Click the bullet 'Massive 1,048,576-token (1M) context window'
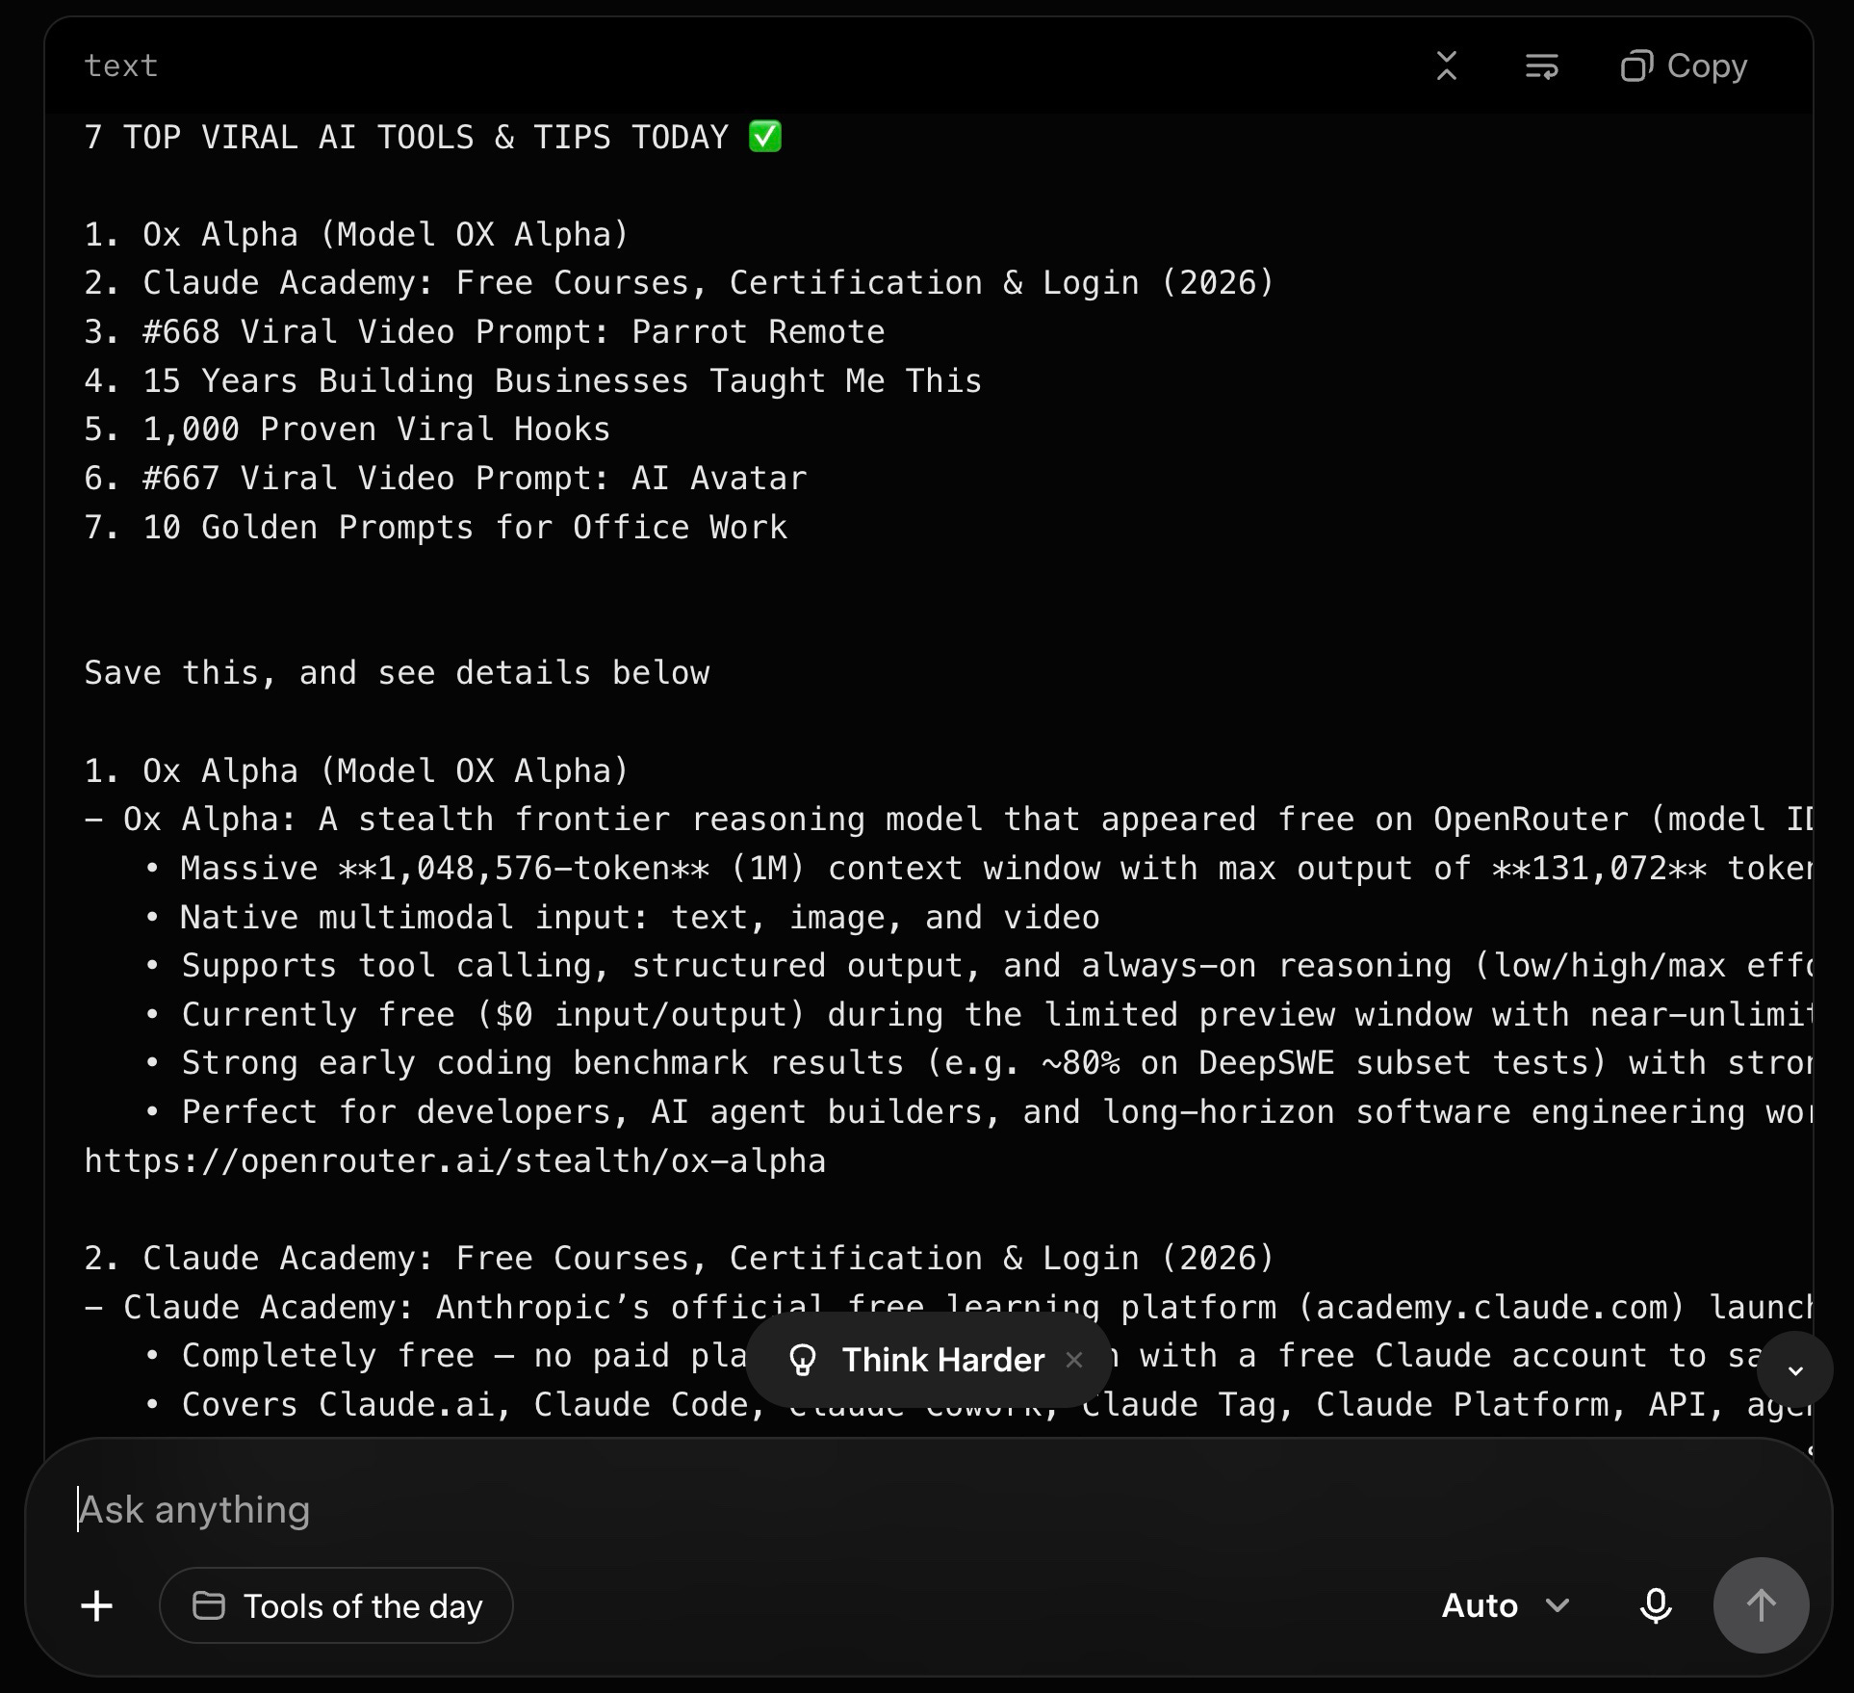 [977, 869]
